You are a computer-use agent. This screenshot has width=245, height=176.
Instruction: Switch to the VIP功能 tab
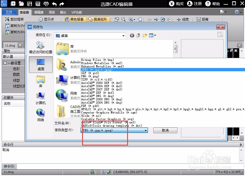pos(77,12)
